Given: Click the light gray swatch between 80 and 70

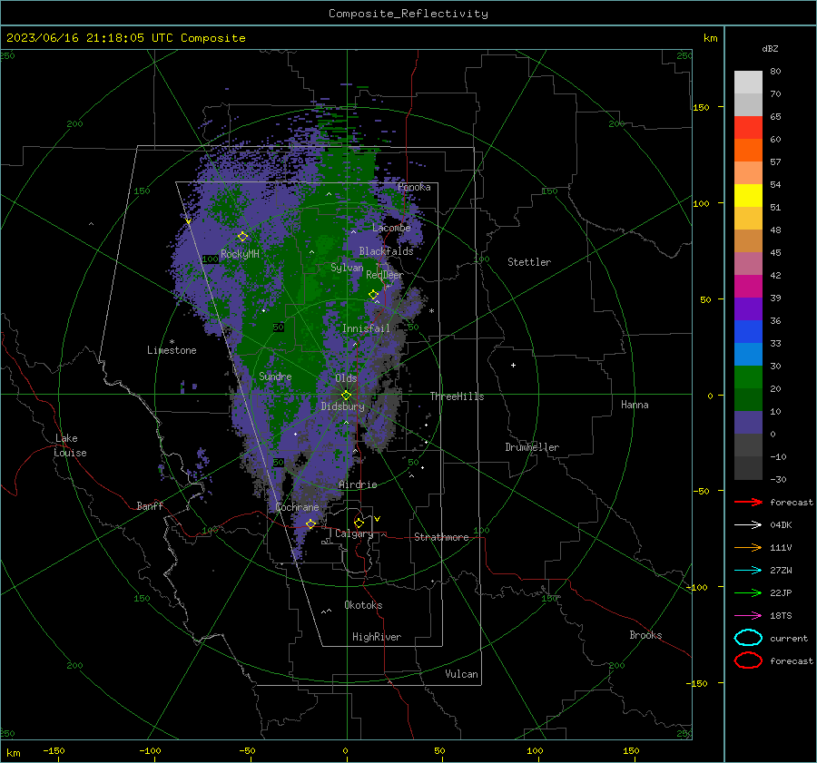Looking at the screenshot, I should point(748,83).
